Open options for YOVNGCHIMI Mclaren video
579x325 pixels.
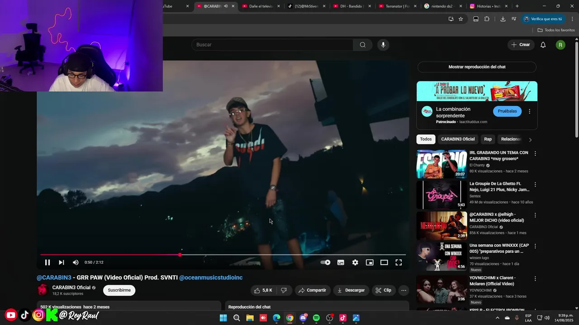(x=535, y=279)
